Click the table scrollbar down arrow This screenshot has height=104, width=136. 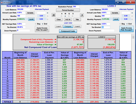click(133, 98)
